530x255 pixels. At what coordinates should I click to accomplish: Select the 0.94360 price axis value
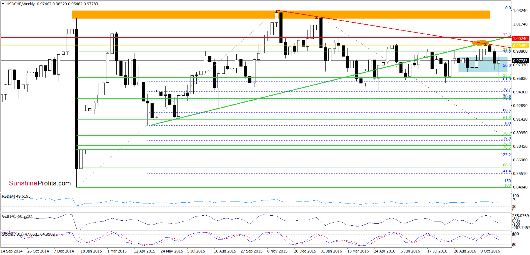pyautogui.click(x=520, y=92)
